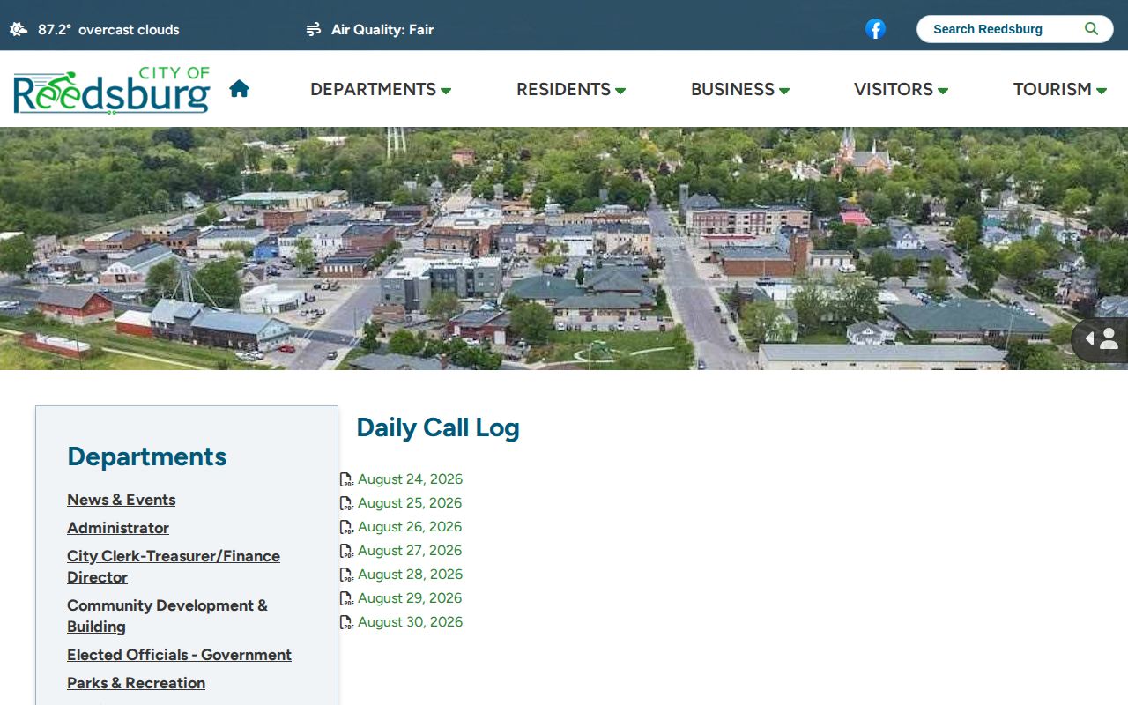
Task: Click the Departments sidebar heading
Action: pos(146,456)
